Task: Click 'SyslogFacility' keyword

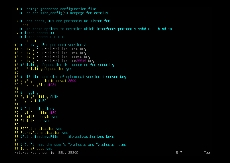Action: (x=34, y=97)
